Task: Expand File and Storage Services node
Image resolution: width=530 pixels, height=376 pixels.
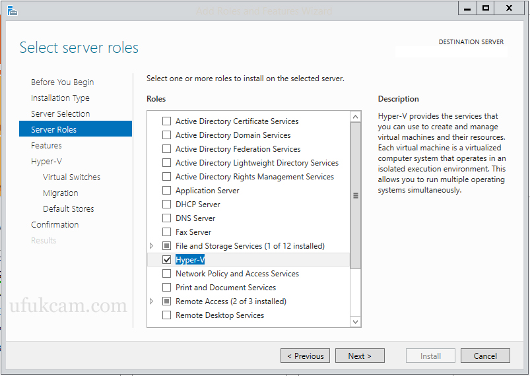Action: 151,246
